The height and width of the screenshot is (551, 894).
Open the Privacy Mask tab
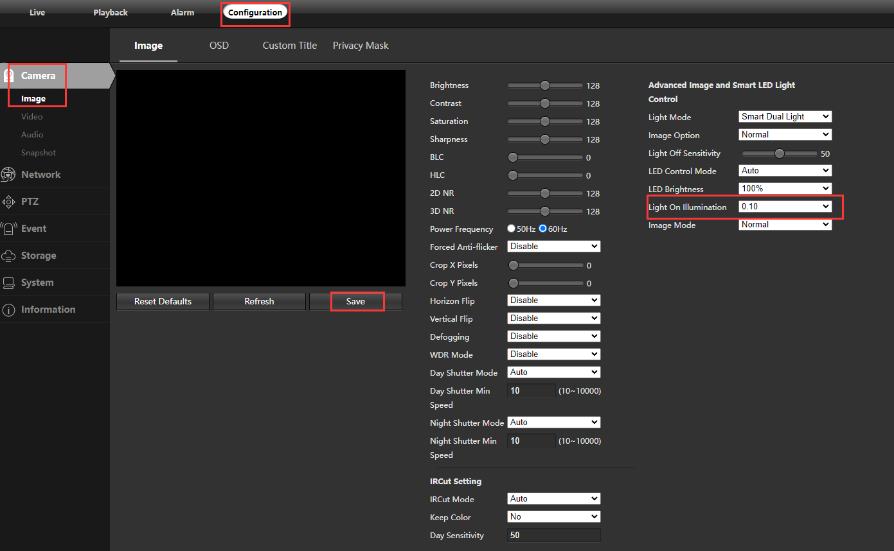click(x=361, y=46)
